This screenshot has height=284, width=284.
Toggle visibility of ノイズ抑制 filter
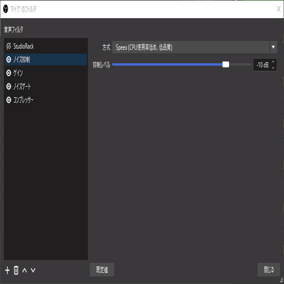[9, 60]
